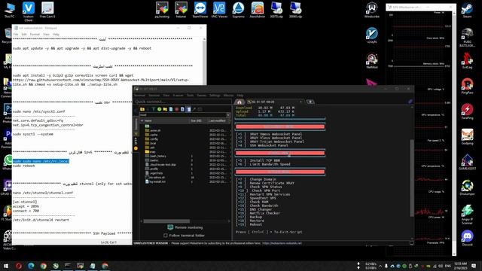Open the TeamViewer desktop icon

(x=200, y=10)
